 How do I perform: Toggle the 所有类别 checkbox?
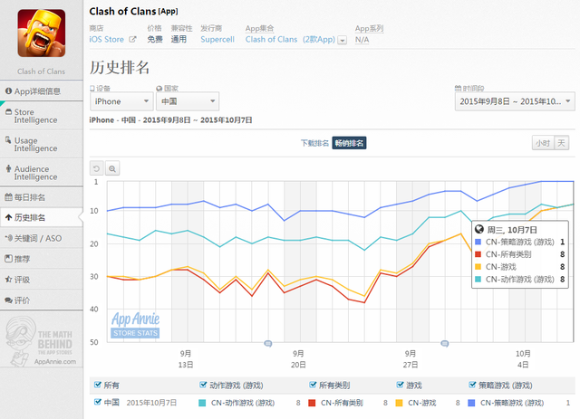coord(313,385)
